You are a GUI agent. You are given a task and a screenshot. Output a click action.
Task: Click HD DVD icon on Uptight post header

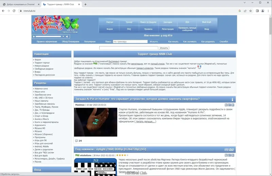[x=229, y=149]
